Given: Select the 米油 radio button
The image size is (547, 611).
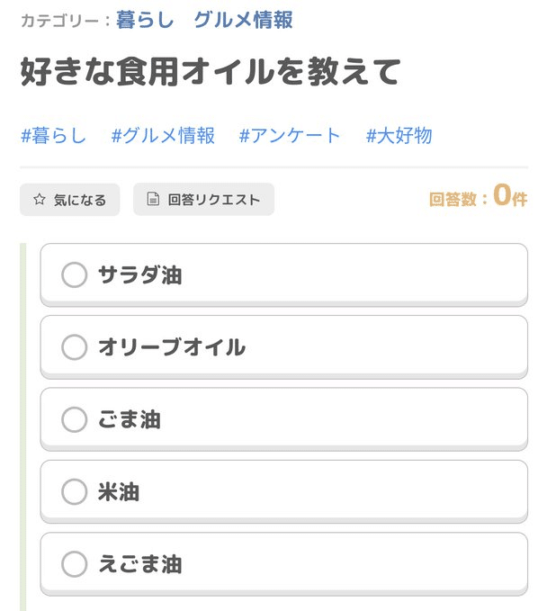Looking at the screenshot, I should [x=74, y=491].
